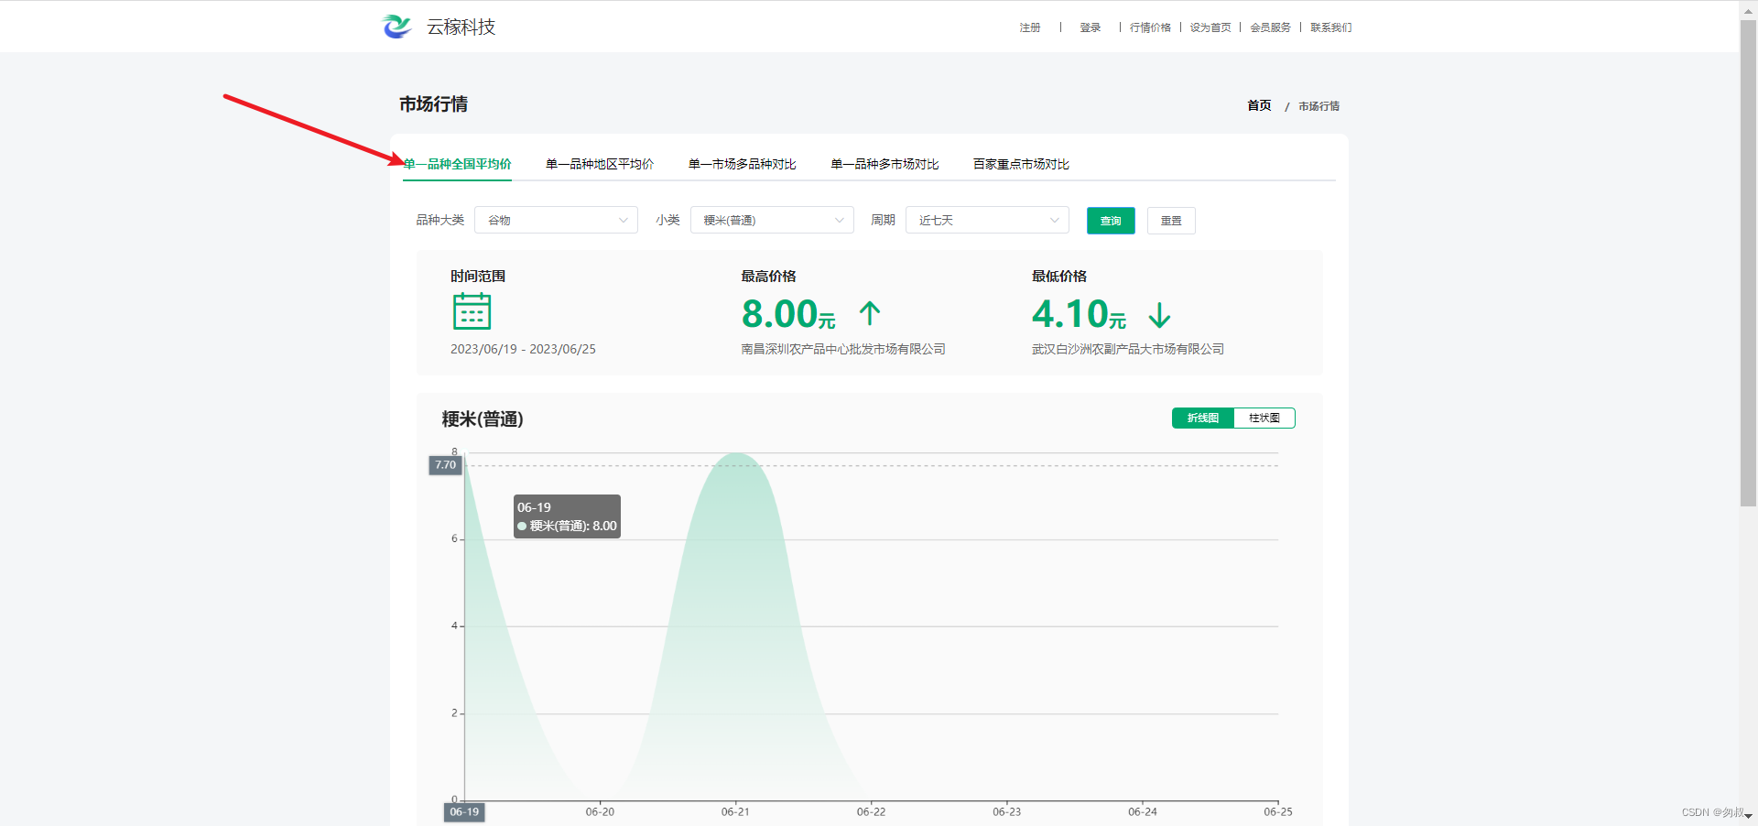This screenshot has height=826, width=1758.
Task: Click the 查询 query button
Action: tap(1110, 221)
